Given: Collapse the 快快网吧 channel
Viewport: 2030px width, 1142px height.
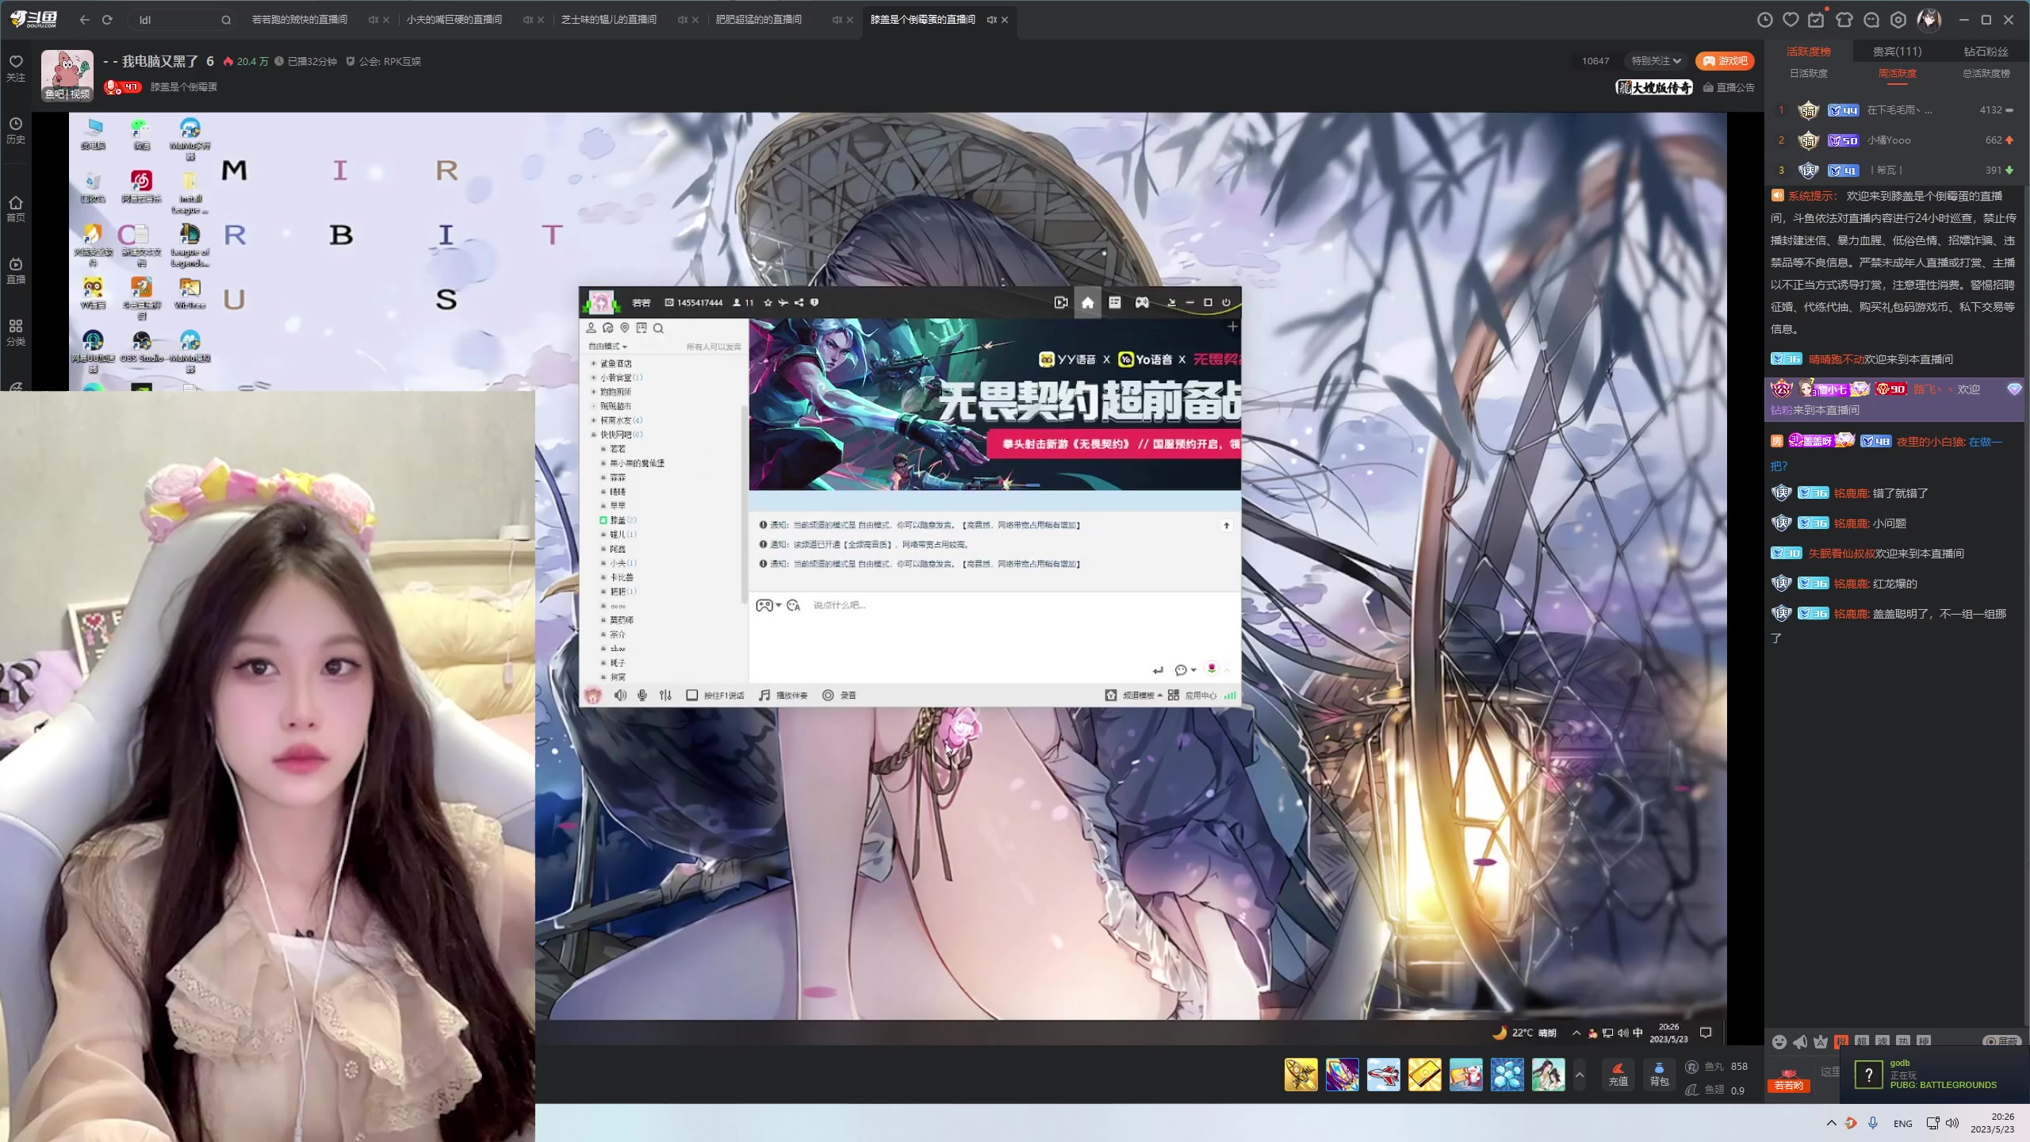Looking at the screenshot, I should click(593, 435).
